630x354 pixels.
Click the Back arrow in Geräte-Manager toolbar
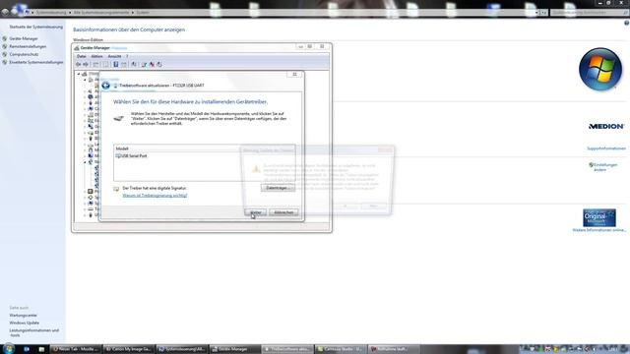tap(79, 64)
